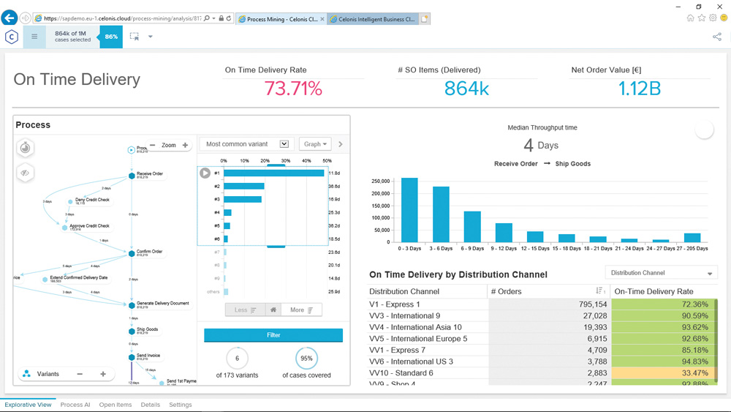The height and width of the screenshot is (412, 731).
Task: Click the blue Filter button
Action: (273, 335)
